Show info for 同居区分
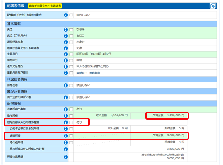Viewport: 223px width, 165px height. (65, 60)
